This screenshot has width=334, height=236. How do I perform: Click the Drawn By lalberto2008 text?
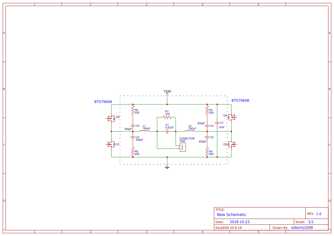tap(301, 227)
